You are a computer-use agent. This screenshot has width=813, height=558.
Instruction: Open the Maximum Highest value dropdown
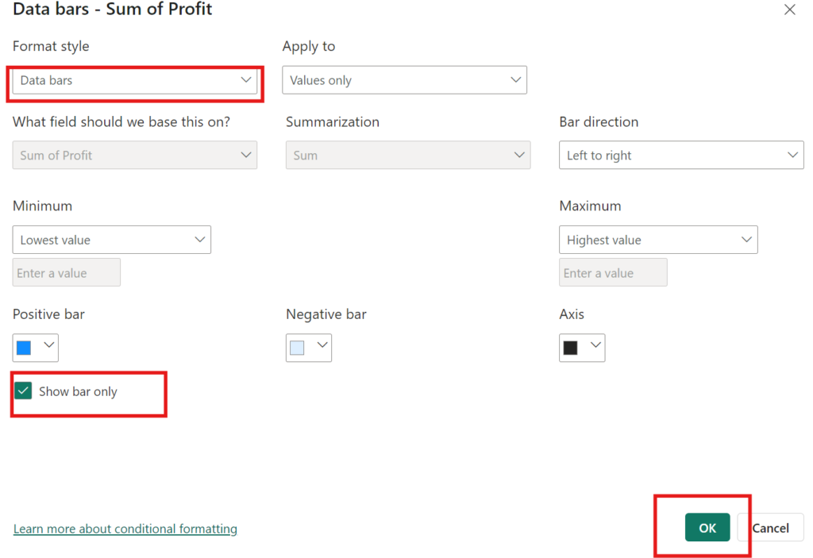658,240
